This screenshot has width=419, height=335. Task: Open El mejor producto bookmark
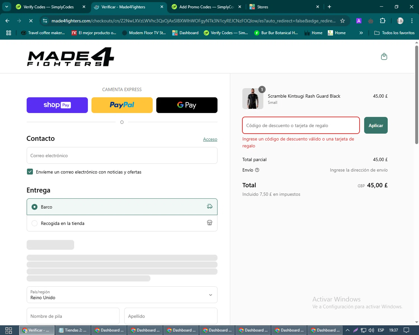click(x=94, y=33)
